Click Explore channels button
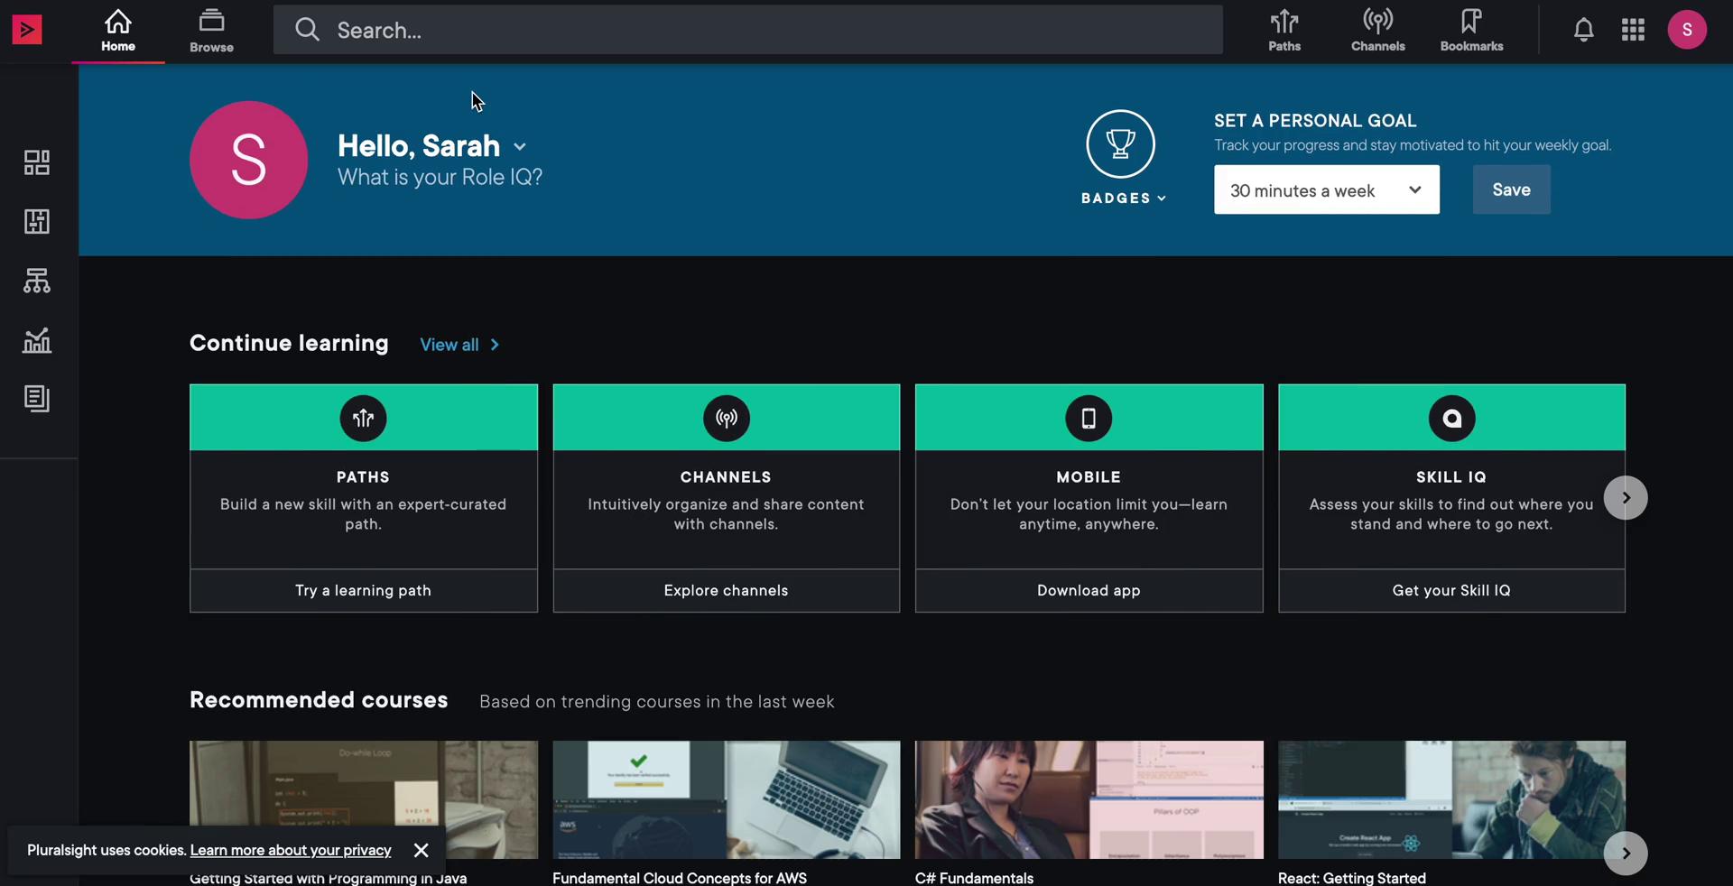The width and height of the screenshot is (1733, 886). [x=727, y=591]
